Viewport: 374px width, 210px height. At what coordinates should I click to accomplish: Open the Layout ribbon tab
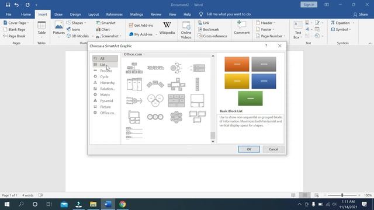93,14
